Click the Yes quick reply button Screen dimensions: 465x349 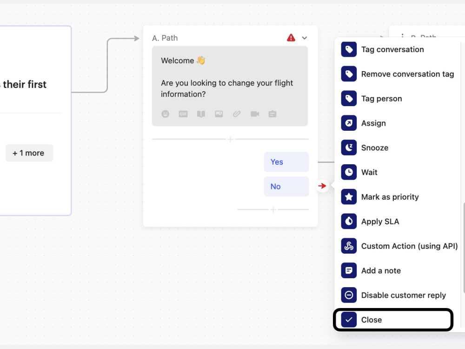[x=286, y=162]
